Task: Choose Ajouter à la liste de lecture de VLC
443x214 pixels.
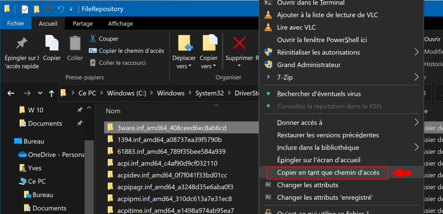Action: point(342,15)
